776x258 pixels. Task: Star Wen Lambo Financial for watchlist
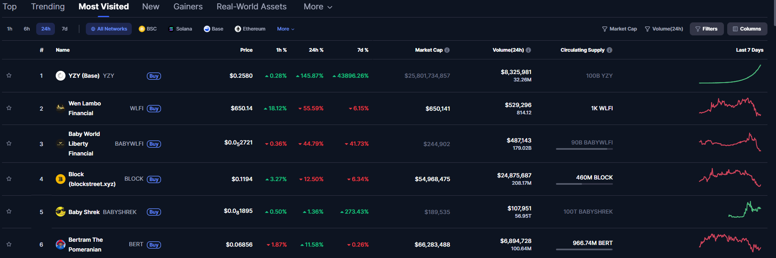9,108
